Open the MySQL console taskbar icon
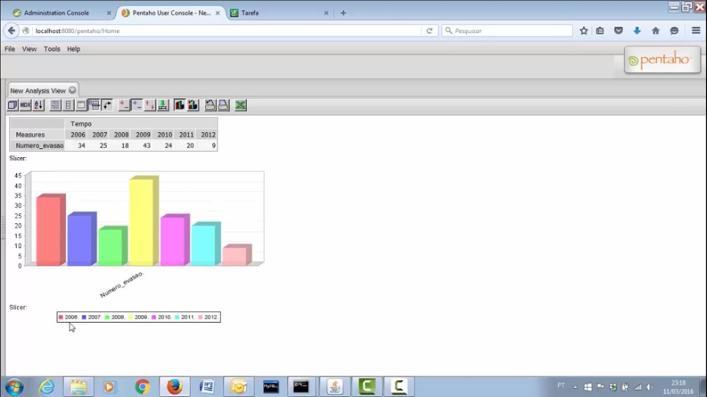The image size is (707, 397). (x=271, y=387)
